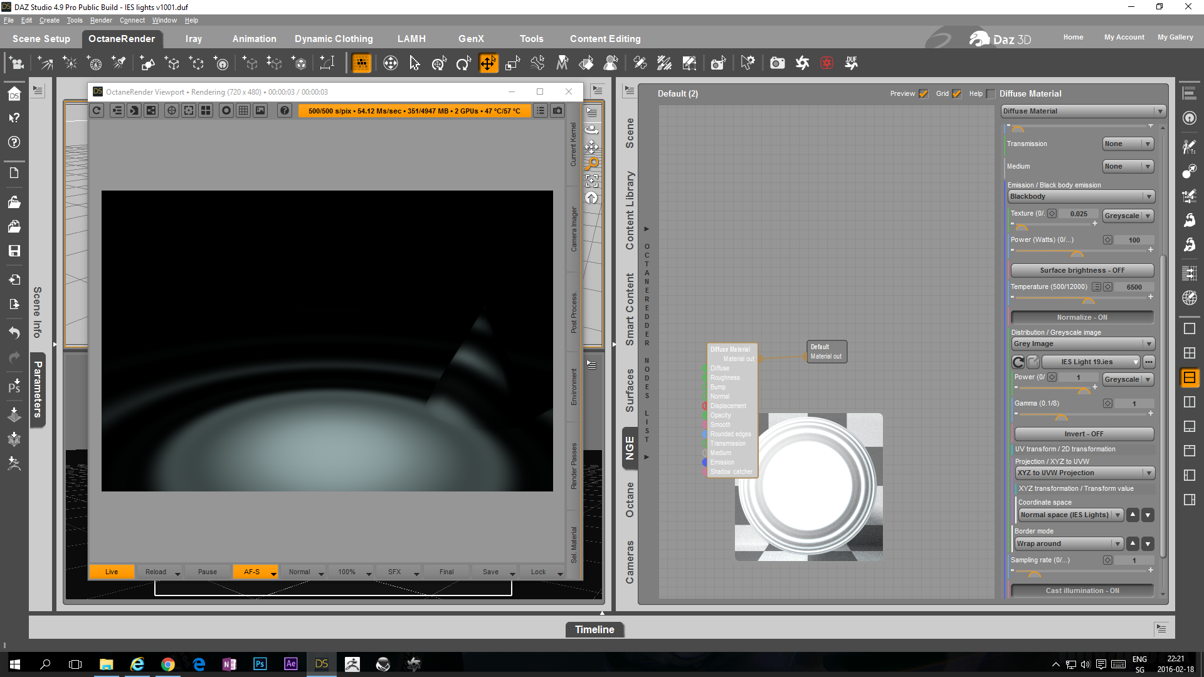1204x677 pixels.
Task: Open the Render menu
Action: (x=101, y=20)
